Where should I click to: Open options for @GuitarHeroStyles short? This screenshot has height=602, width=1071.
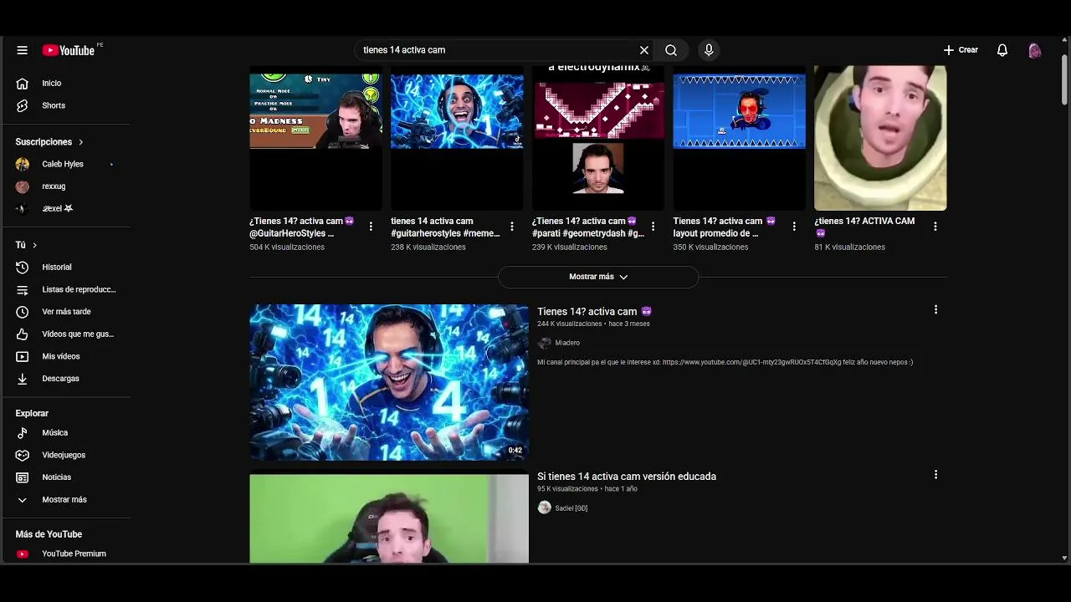(x=371, y=227)
